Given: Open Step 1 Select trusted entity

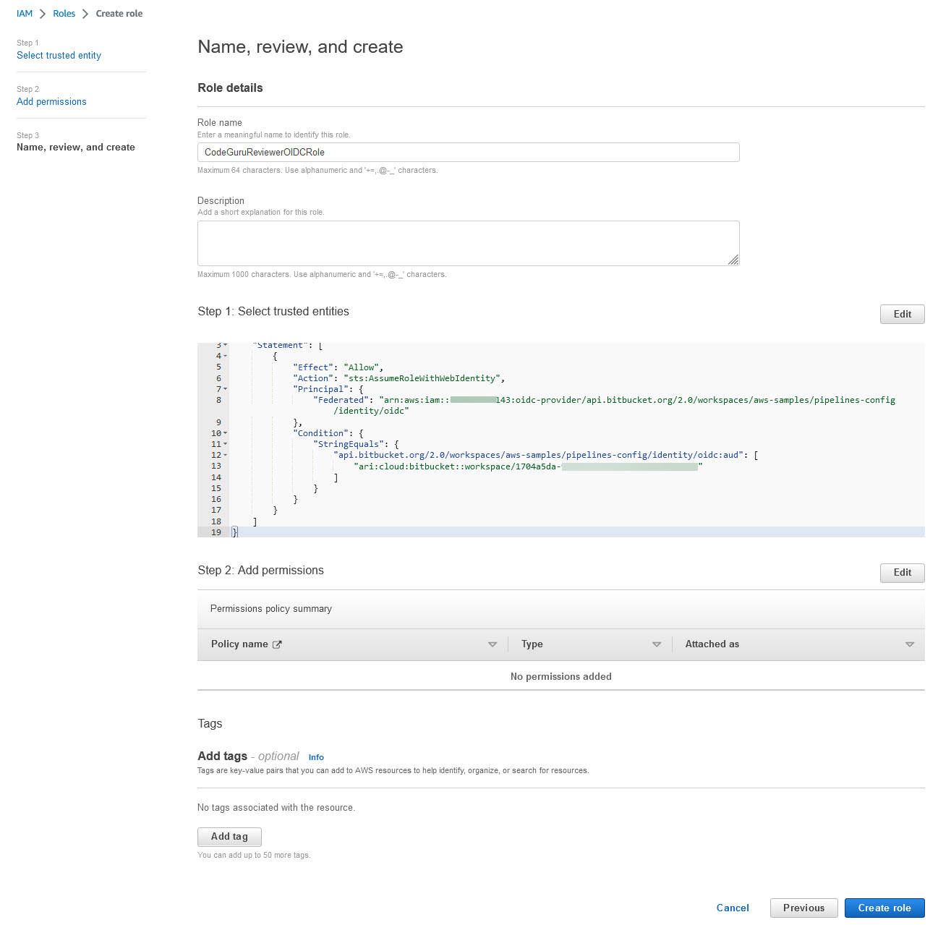Looking at the screenshot, I should click(x=59, y=56).
